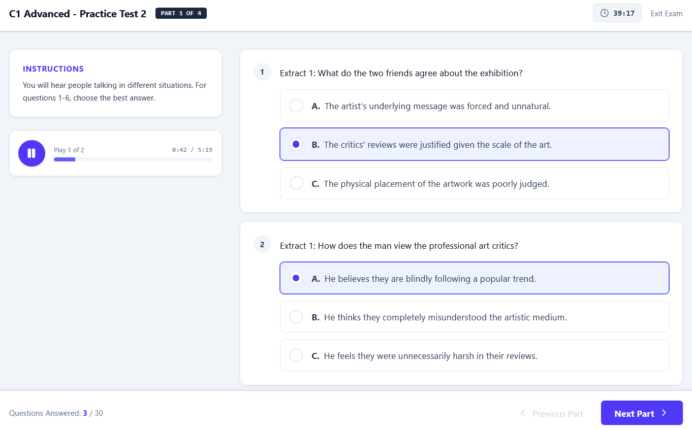692x429 pixels.
Task: Click Exit Exam link
Action: point(667,14)
